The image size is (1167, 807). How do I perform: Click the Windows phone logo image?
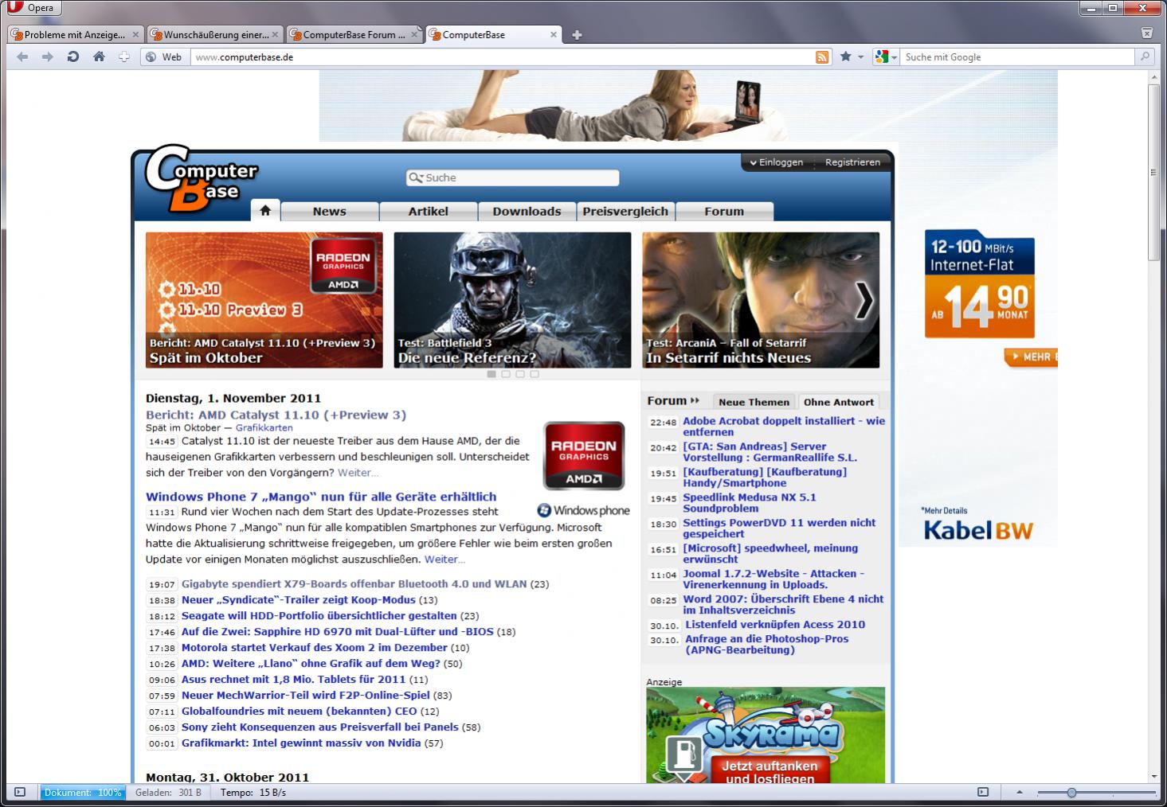(x=584, y=511)
